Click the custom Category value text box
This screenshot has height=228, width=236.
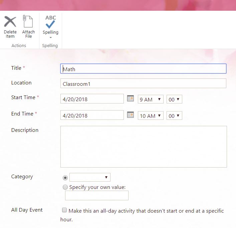(x=96, y=196)
